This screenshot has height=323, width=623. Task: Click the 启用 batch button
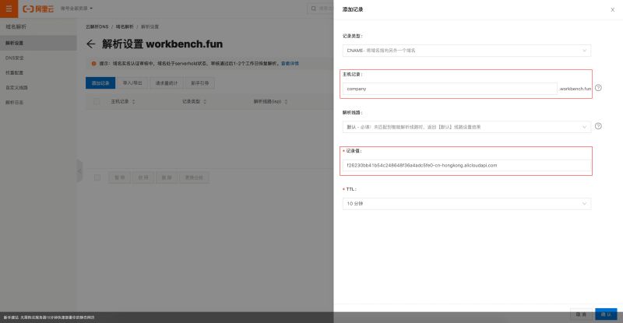[143, 177]
